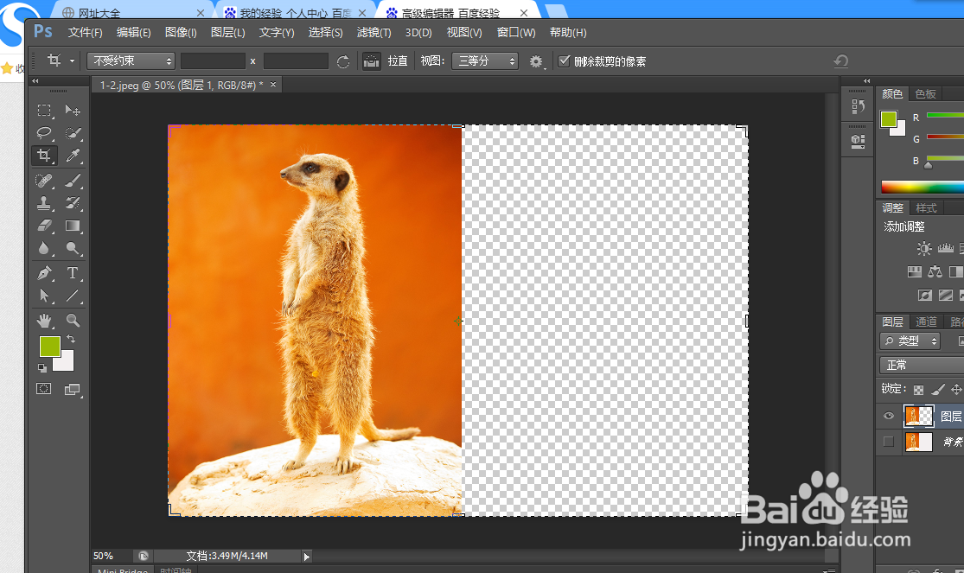Open the File menu
This screenshot has width=964, height=573.
pos(85,32)
